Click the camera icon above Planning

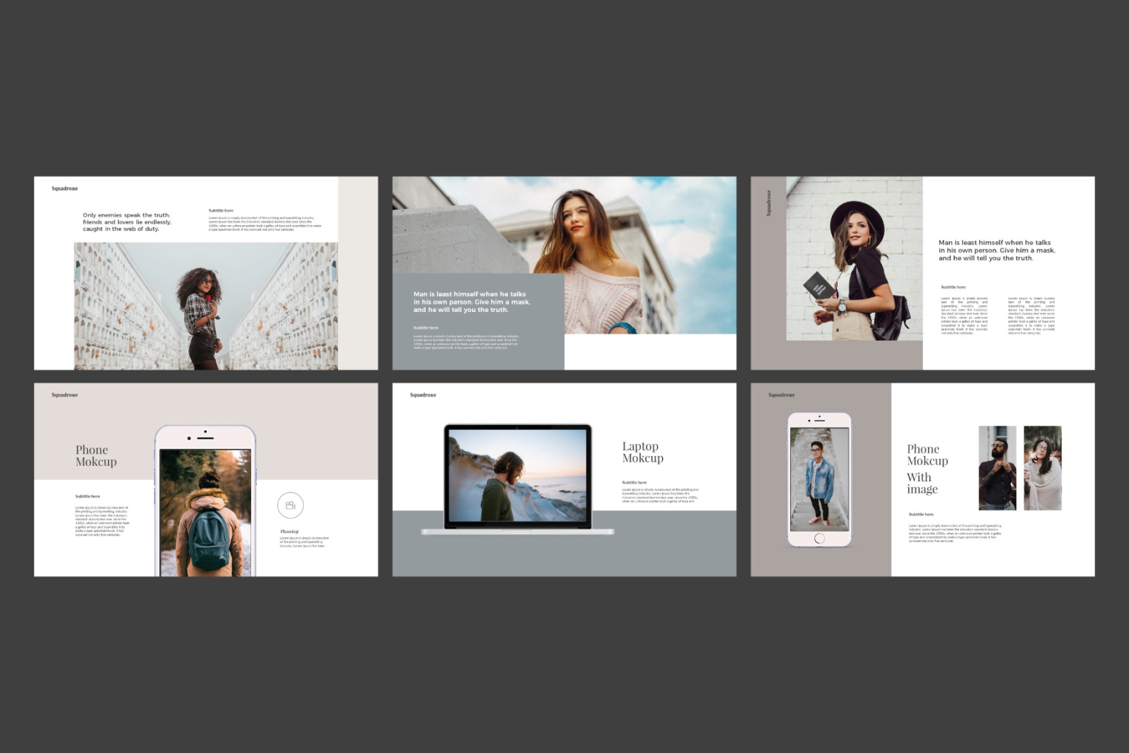pos(290,505)
